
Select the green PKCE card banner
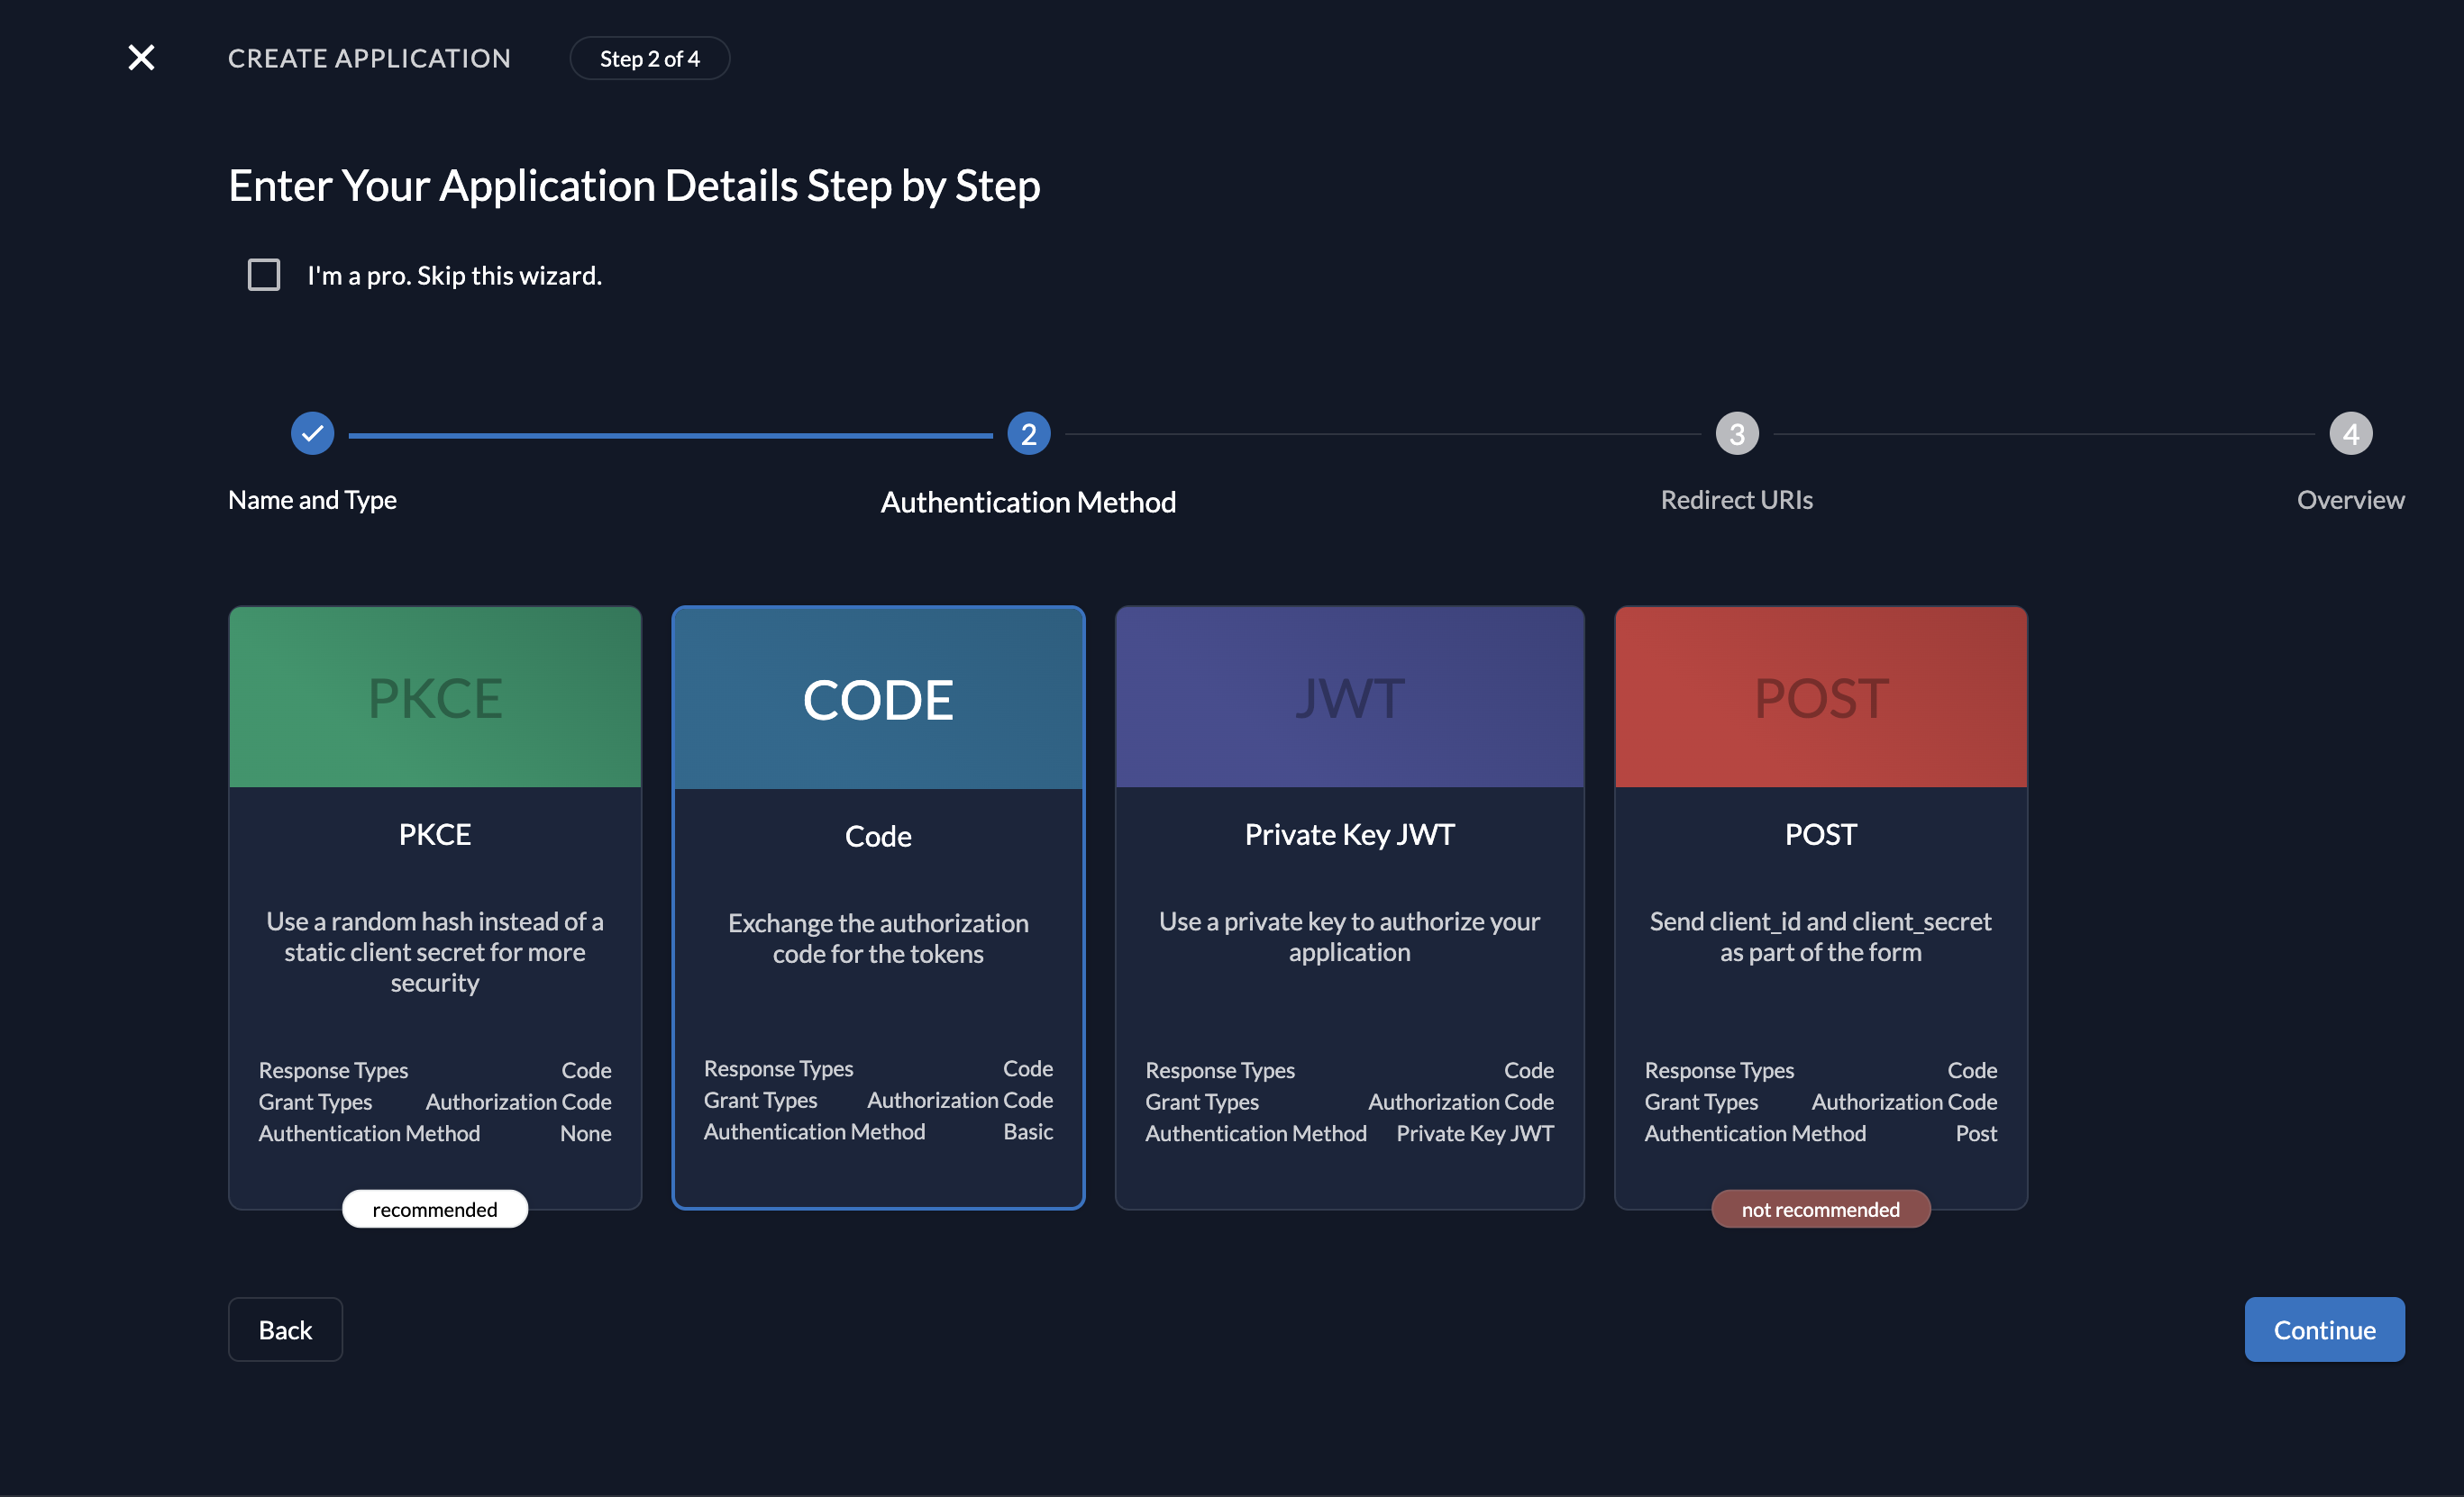[x=435, y=697]
